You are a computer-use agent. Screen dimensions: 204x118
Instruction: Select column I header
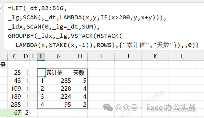[101, 57]
